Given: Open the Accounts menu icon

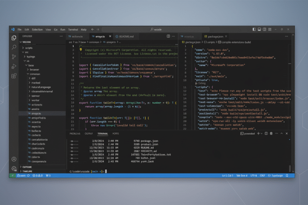Looking at the screenshot, I should coord(14,159).
